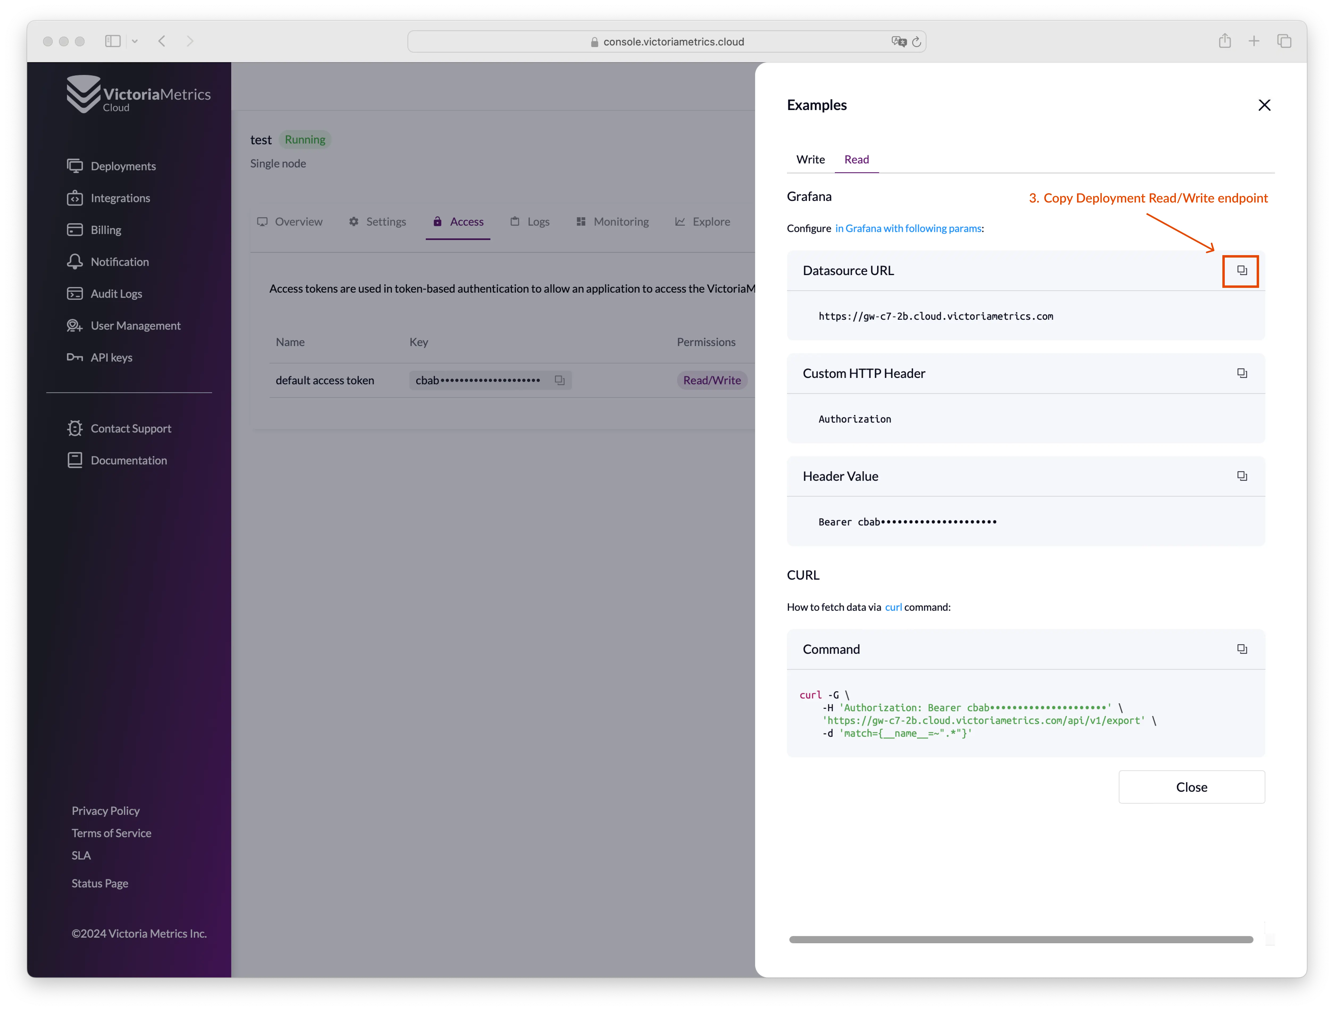
Task: View Audit Logs
Action: pos(104,294)
